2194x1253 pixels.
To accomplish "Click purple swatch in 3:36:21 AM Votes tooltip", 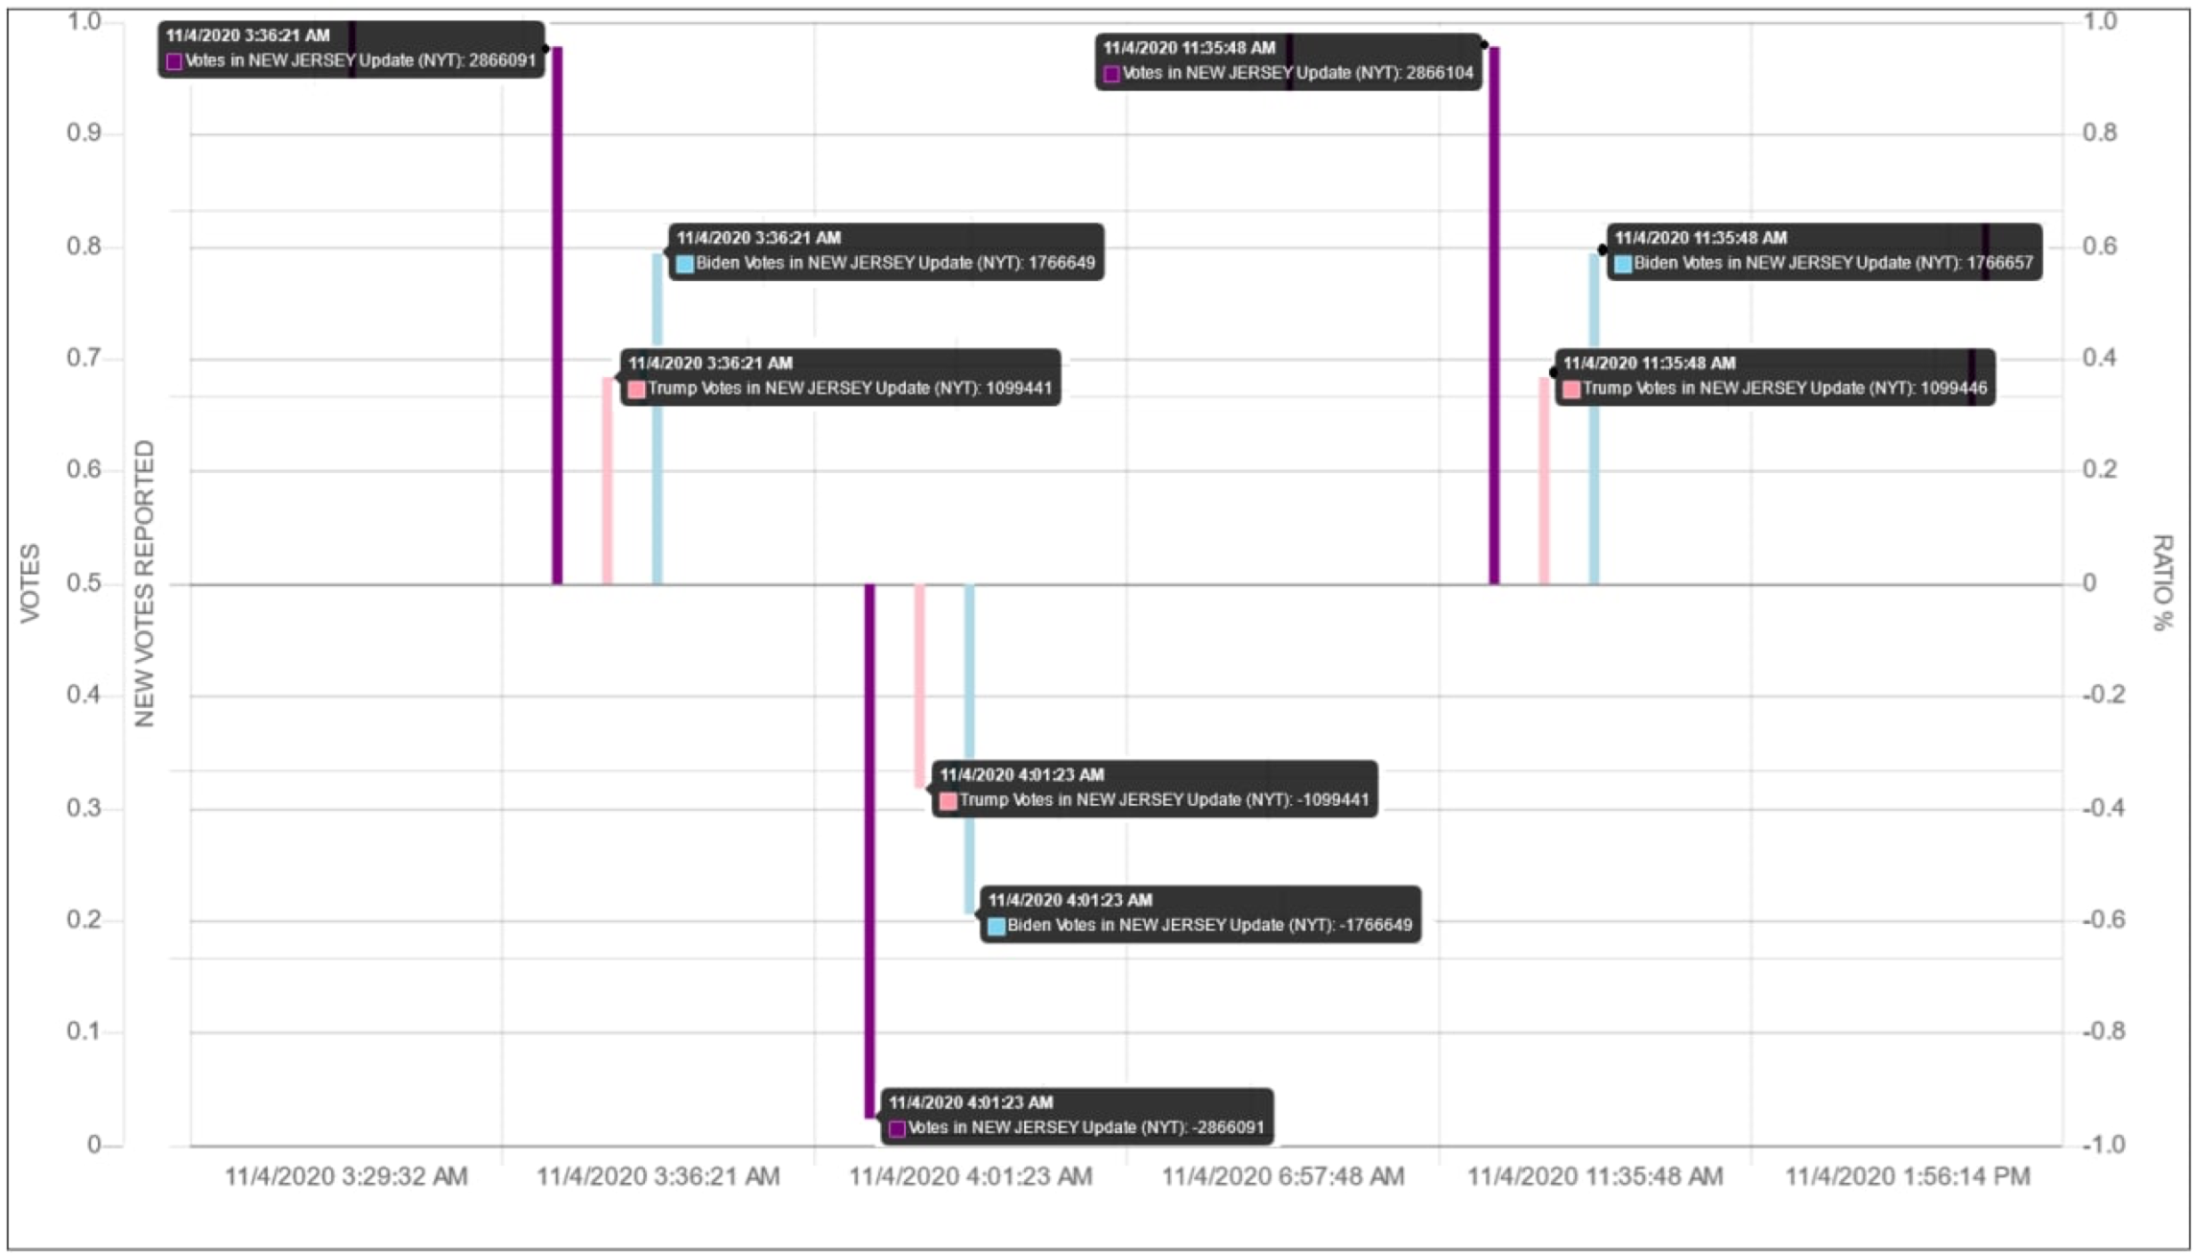I will coord(174,61).
